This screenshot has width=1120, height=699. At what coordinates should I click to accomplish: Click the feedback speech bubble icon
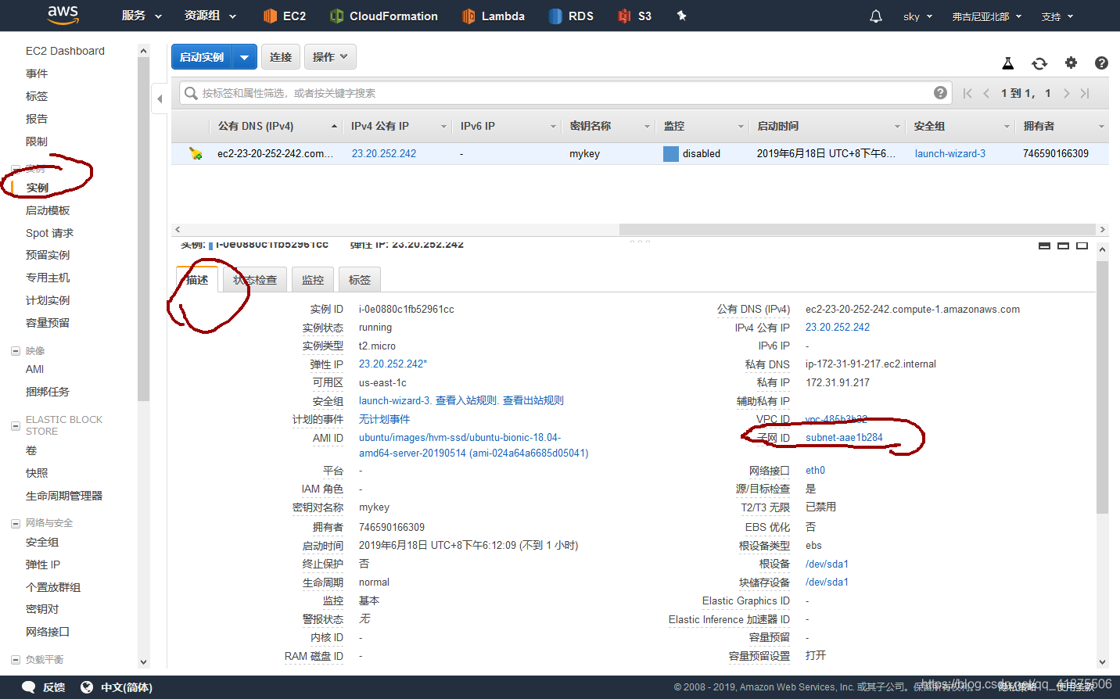coord(28,686)
